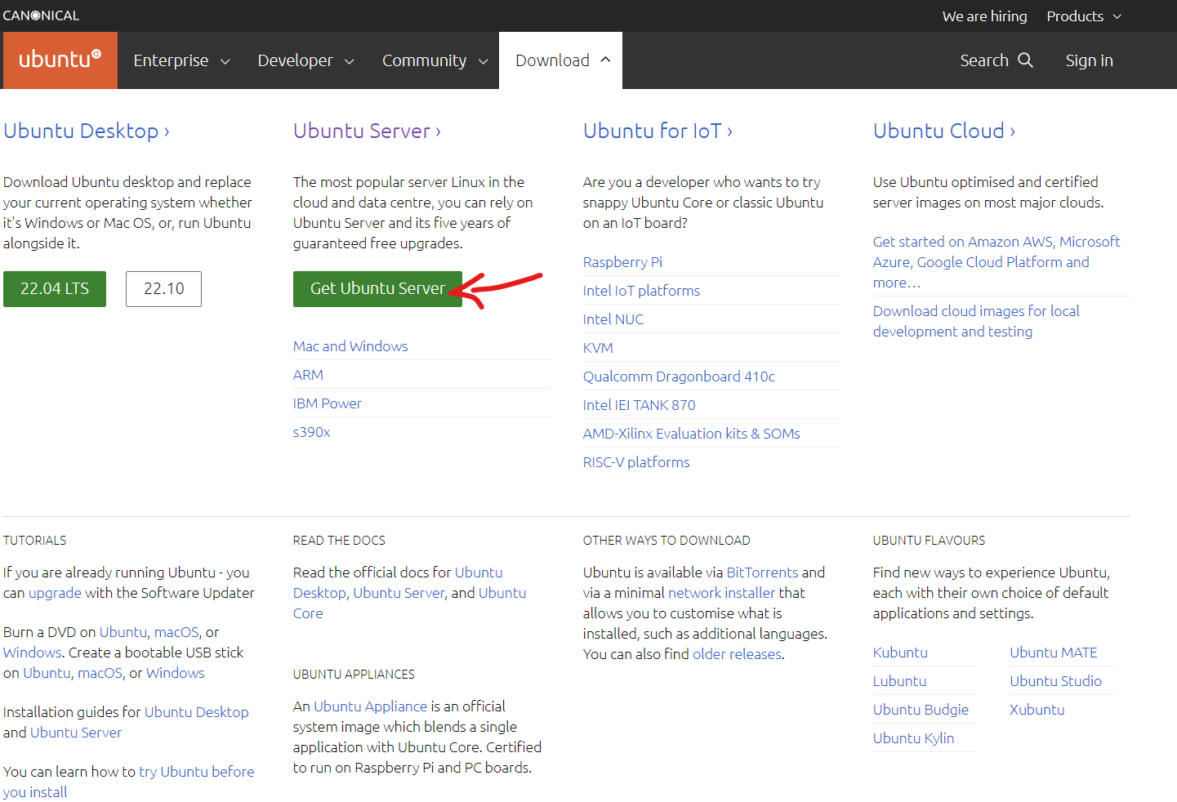1177x802 pixels.
Task: Open the BitTorrents link
Action: (x=762, y=573)
